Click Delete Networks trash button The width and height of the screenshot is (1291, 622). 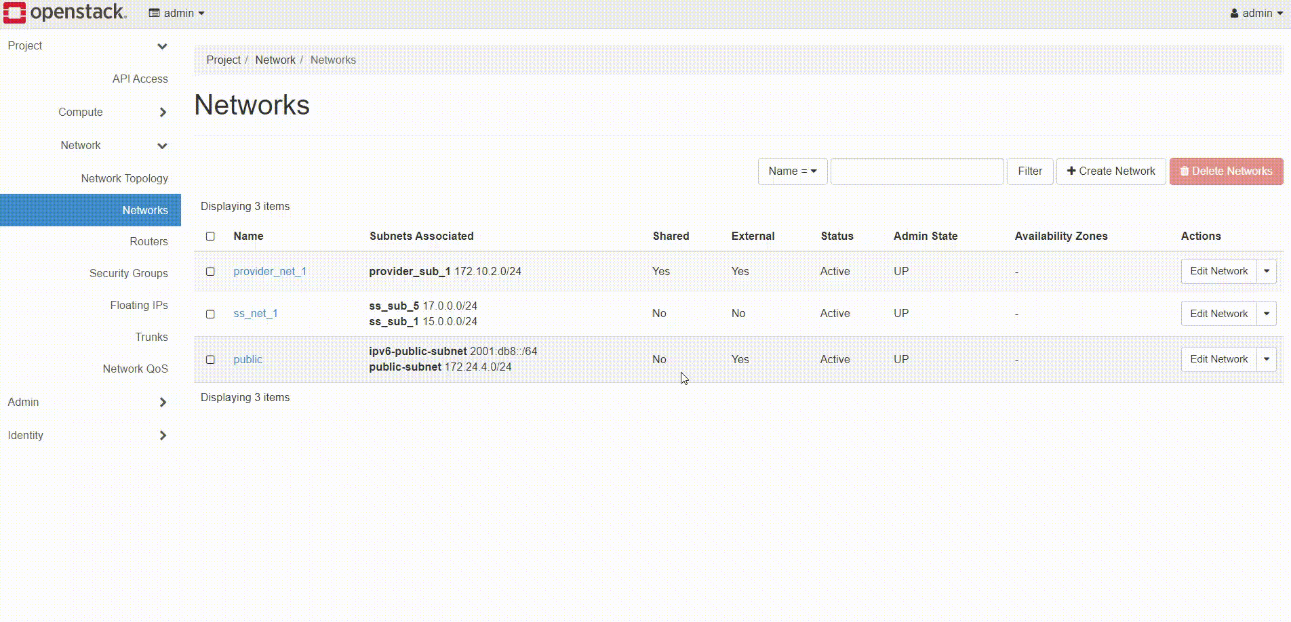tap(1226, 171)
